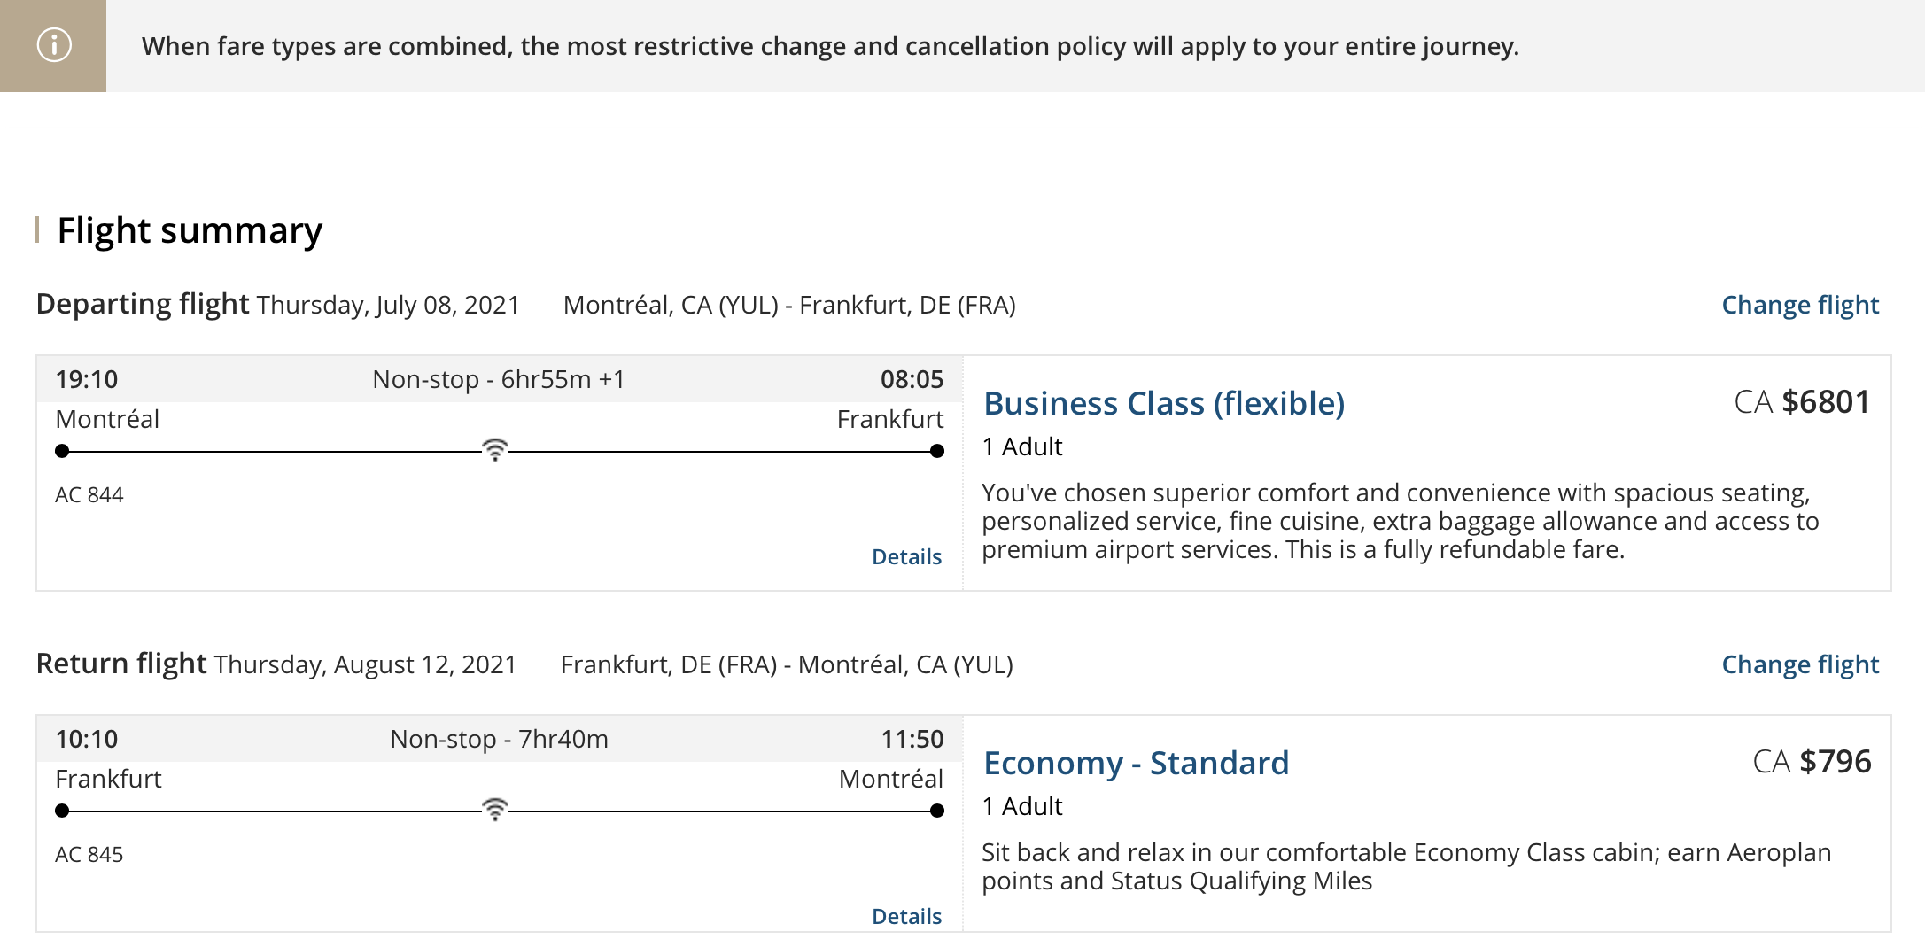This screenshot has height=947, width=1925.
Task: Click the AC 845 flight number
Action: [x=89, y=854]
